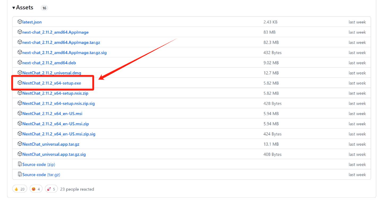
Task: Download NextChat_2.11.2_x64-setup.nsis.zip.sig
Action: tap(59, 103)
